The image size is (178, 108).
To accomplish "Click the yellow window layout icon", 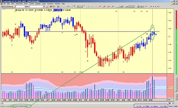I will pyautogui.click(x=133, y=7).
